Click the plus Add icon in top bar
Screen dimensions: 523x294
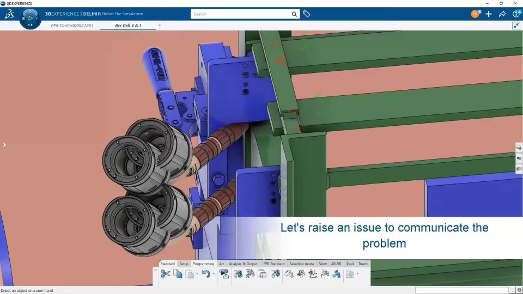pyautogui.click(x=489, y=14)
